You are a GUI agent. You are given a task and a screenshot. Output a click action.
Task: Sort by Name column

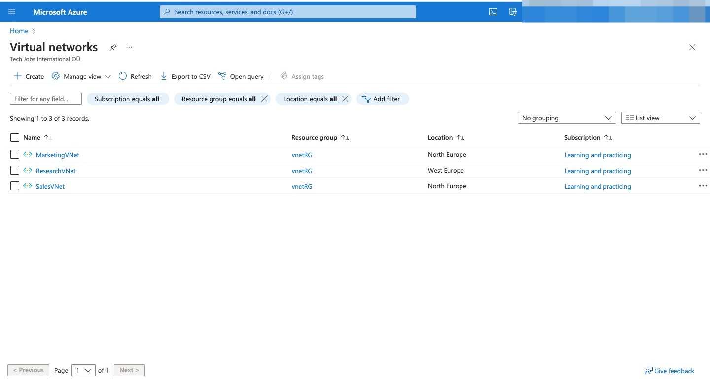(37, 138)
